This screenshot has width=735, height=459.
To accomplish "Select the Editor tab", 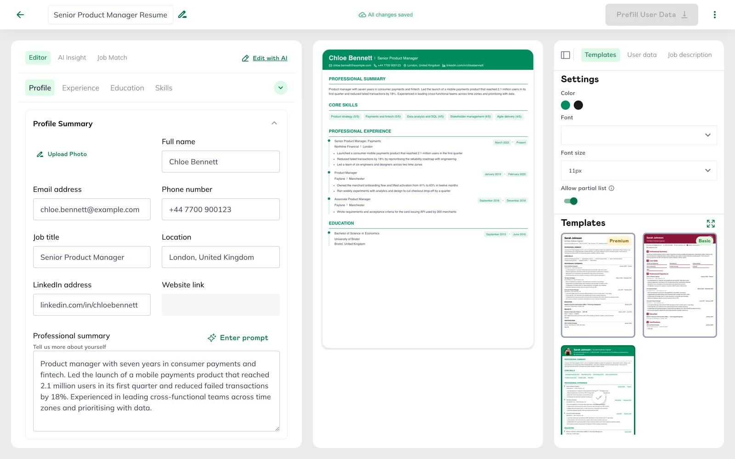I will pos(38,57).
